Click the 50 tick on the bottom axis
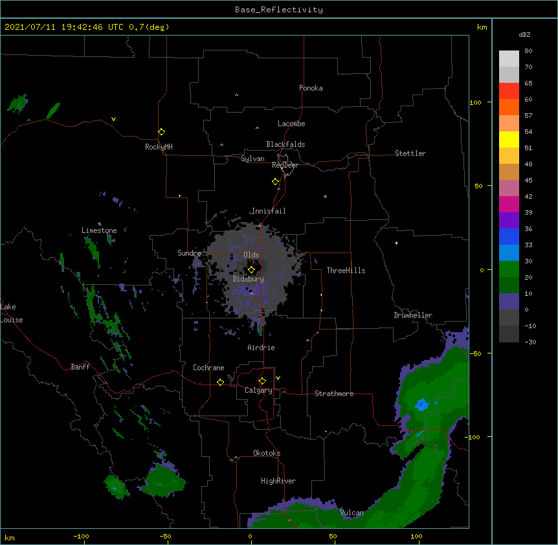The width and height of the screenshot is (558, 545). (333, 537)
